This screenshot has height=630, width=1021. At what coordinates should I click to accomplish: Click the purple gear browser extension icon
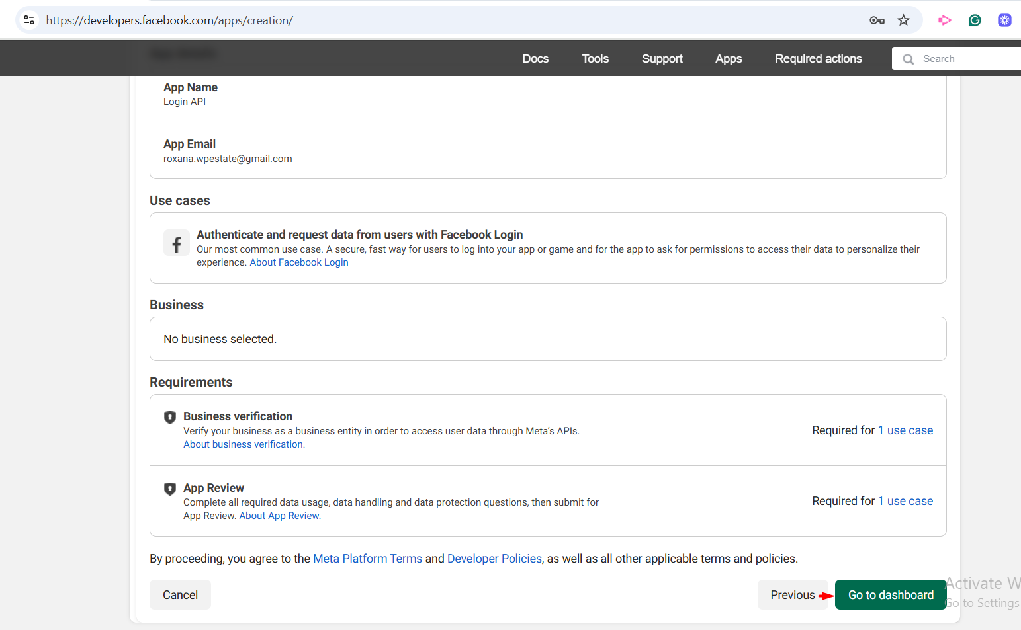[1004, 20]
